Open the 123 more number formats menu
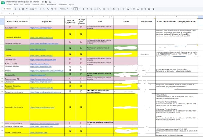The height and width of the screenshot is (137, 203). [56, 9]
